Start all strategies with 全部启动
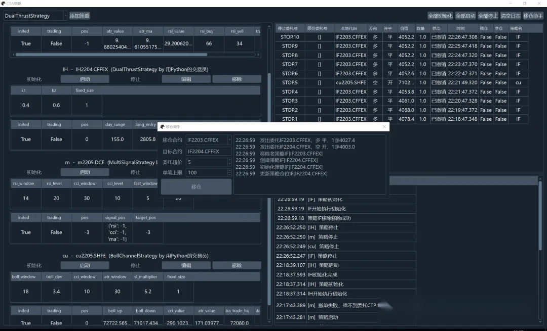 pos(466,16)
